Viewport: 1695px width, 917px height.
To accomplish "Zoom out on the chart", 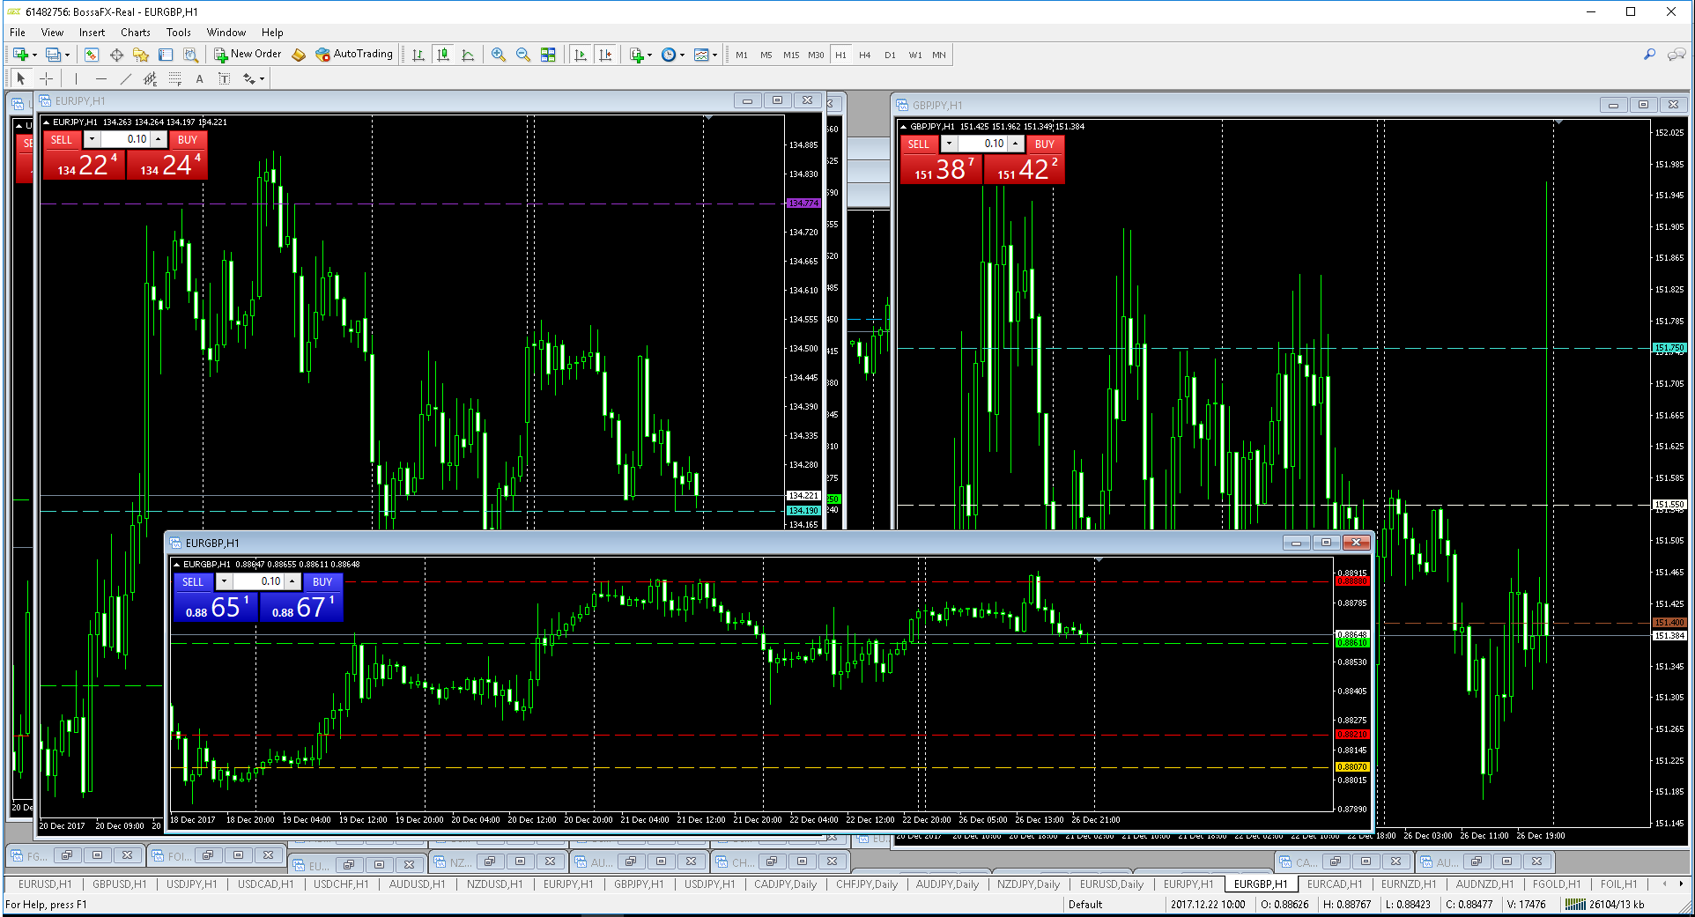I will [523, 55].
